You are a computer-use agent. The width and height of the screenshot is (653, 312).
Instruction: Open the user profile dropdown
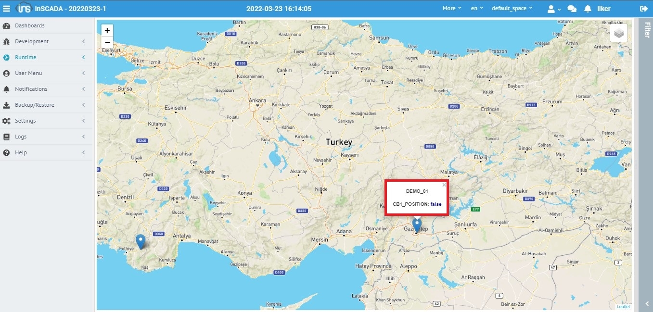(554, 9)
